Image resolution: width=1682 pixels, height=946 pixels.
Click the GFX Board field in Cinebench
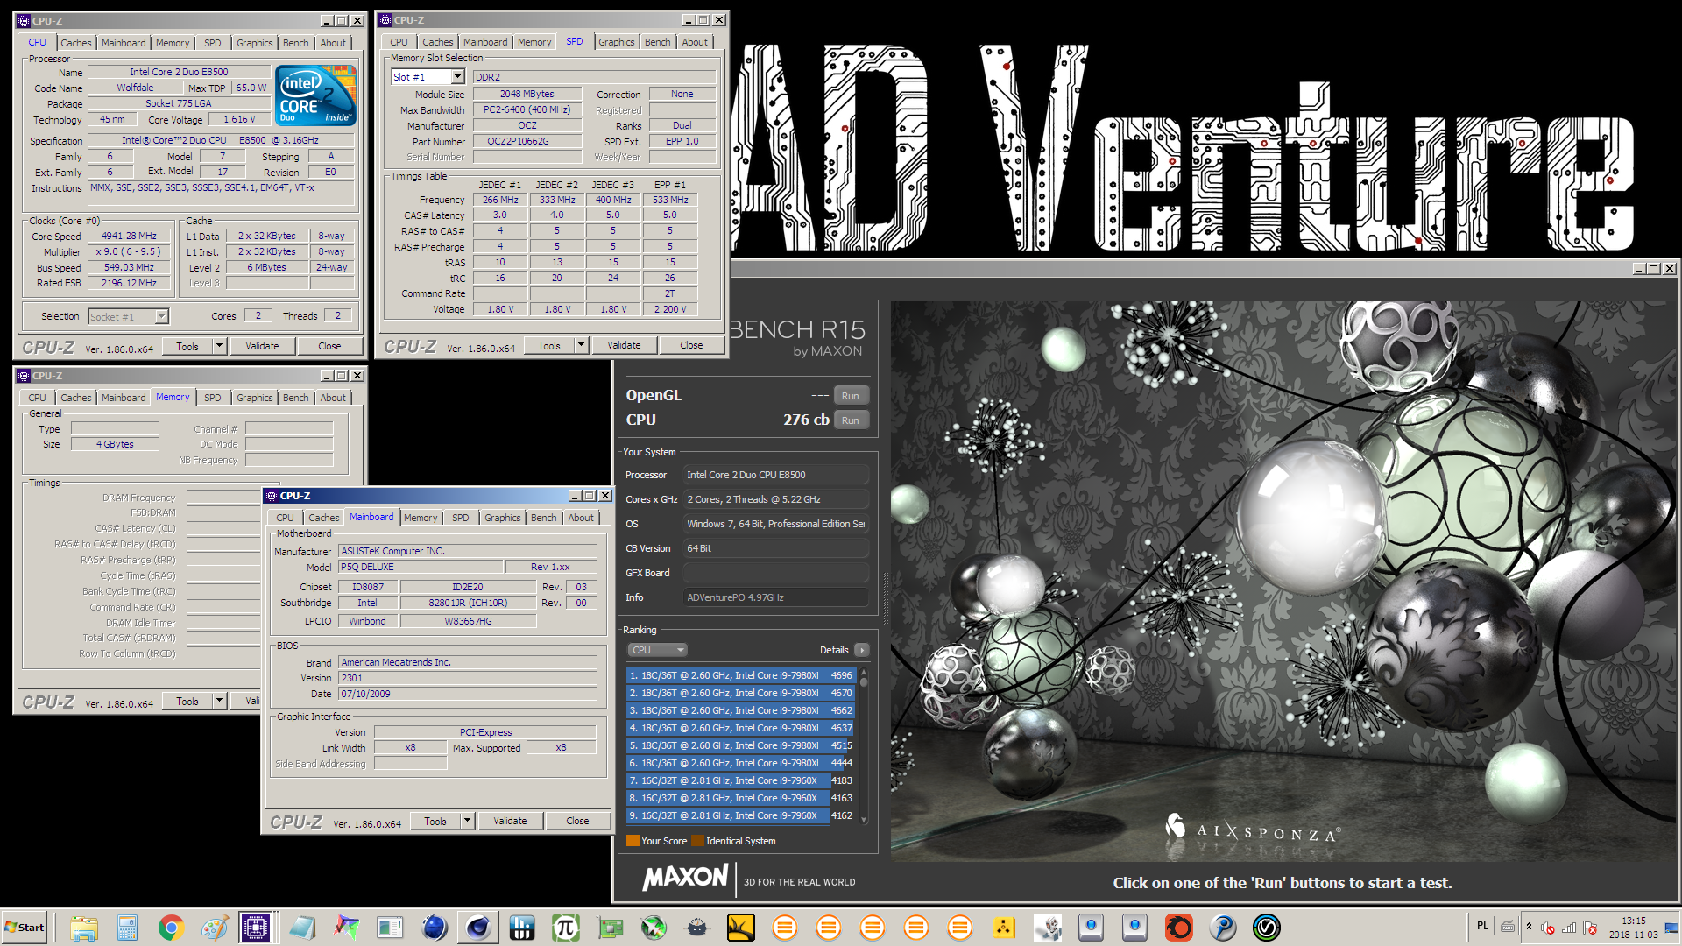pyautogui.click(x=776, y=573)
